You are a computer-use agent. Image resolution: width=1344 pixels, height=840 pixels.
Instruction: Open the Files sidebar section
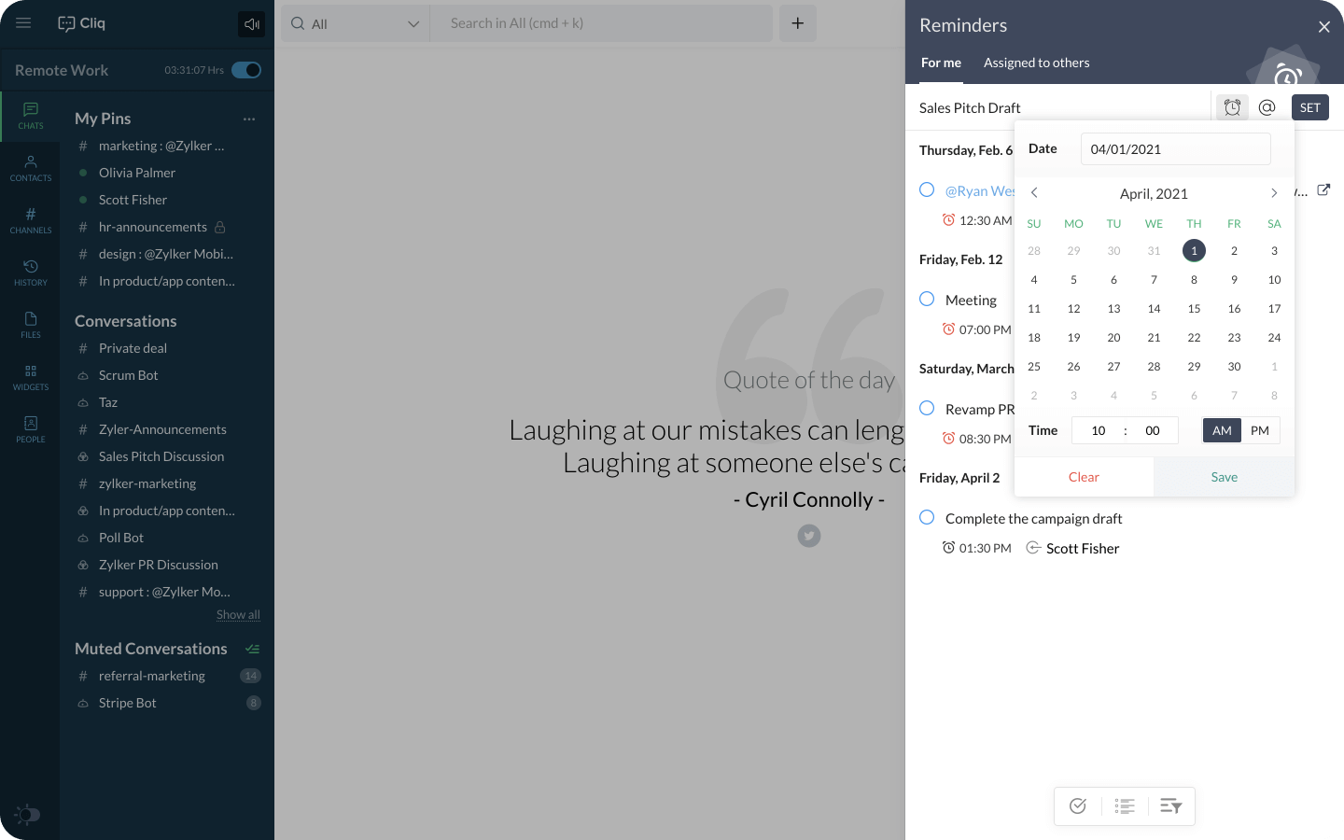point(31,325)
